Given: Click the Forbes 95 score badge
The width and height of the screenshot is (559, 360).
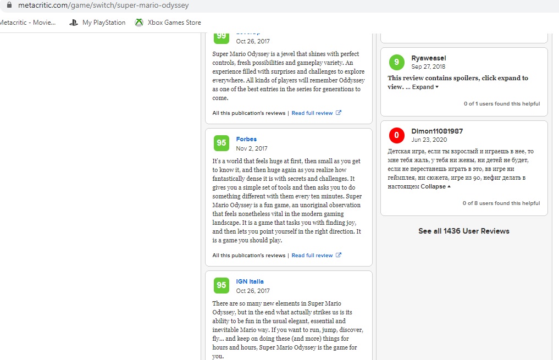Looking at the screenshot, I should 222,143.
